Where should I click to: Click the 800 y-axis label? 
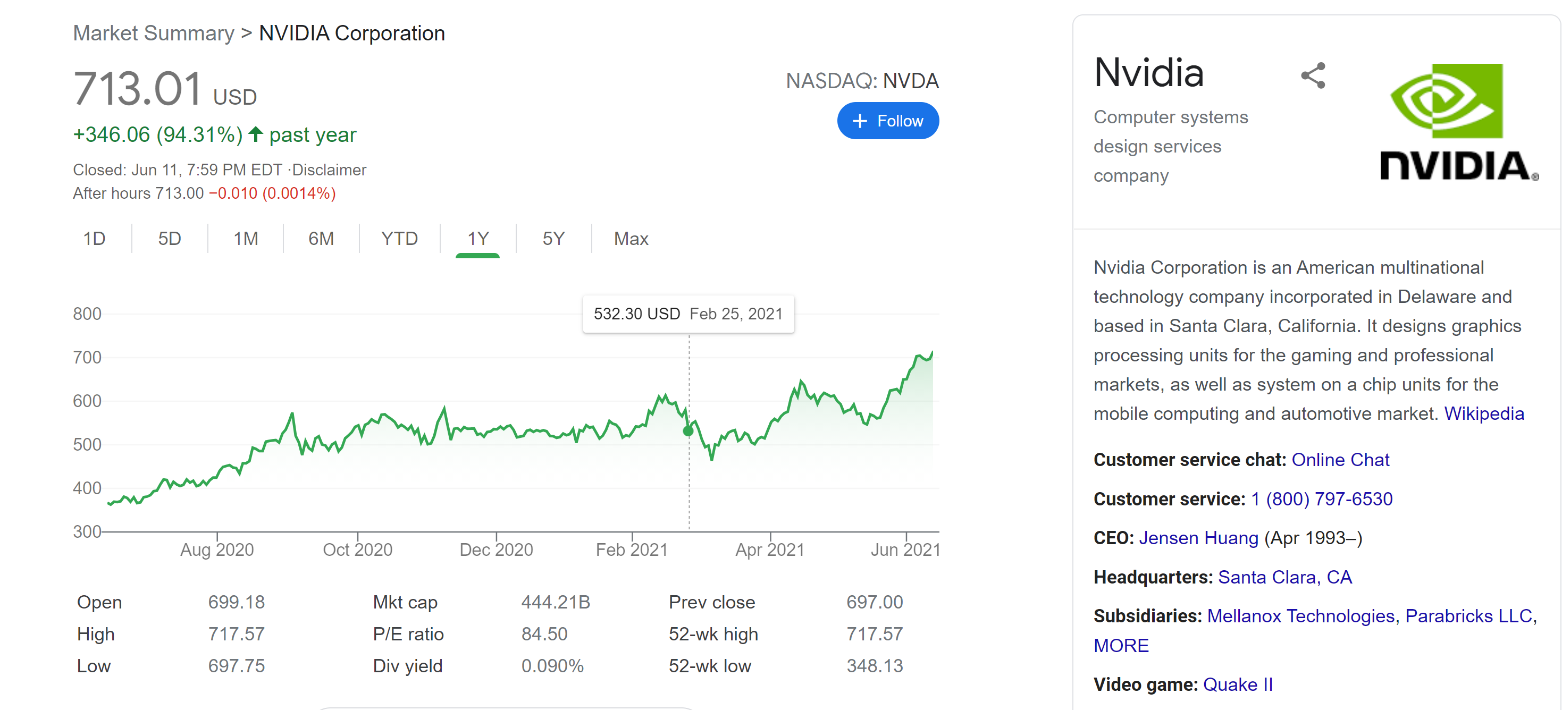[x=87, y=314]
